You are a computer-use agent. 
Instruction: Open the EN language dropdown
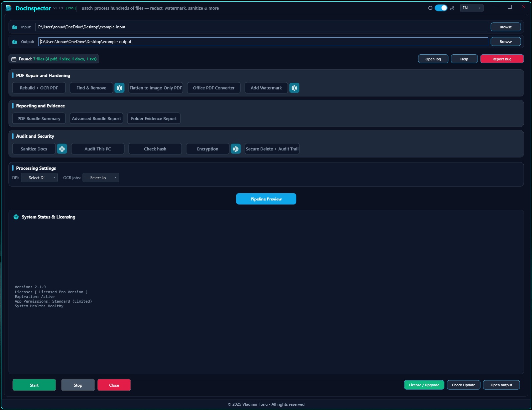(472, 8)
